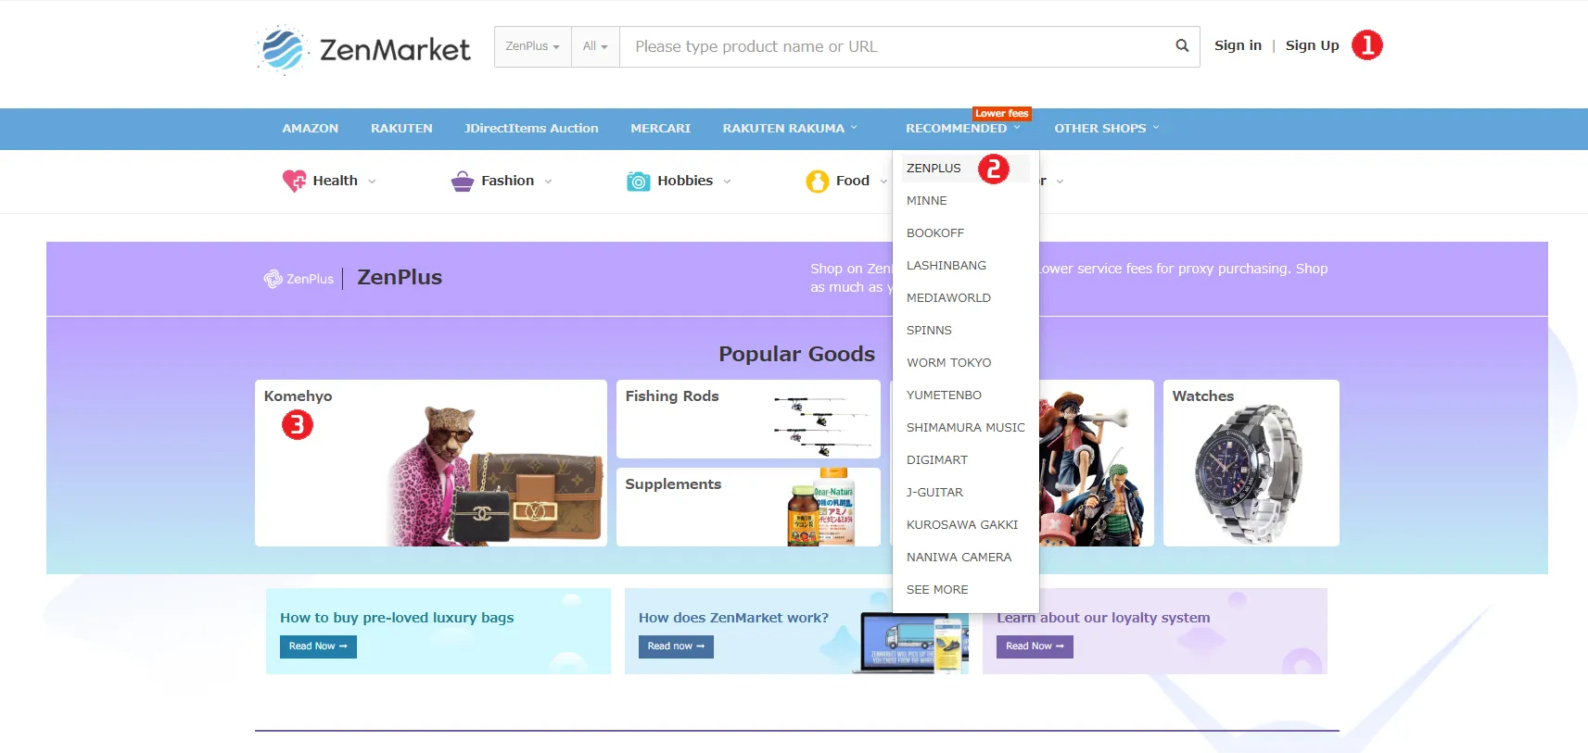Viewport: 1588px width, 753px height.
Task: Select SHIMAMURA MUSIC from the dropdown
Action: click(965, 428)
